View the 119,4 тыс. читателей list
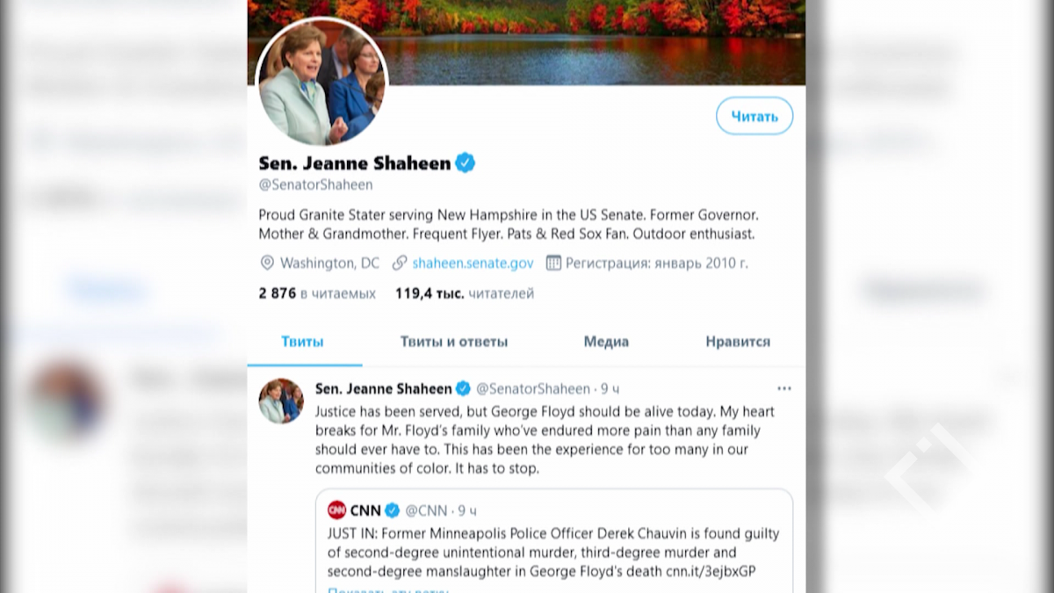 [x=464, y=293]
